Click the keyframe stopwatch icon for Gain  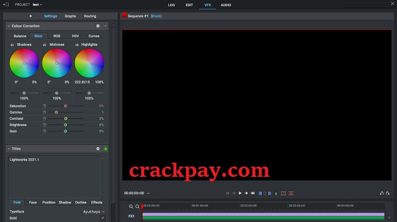(44, 131)
